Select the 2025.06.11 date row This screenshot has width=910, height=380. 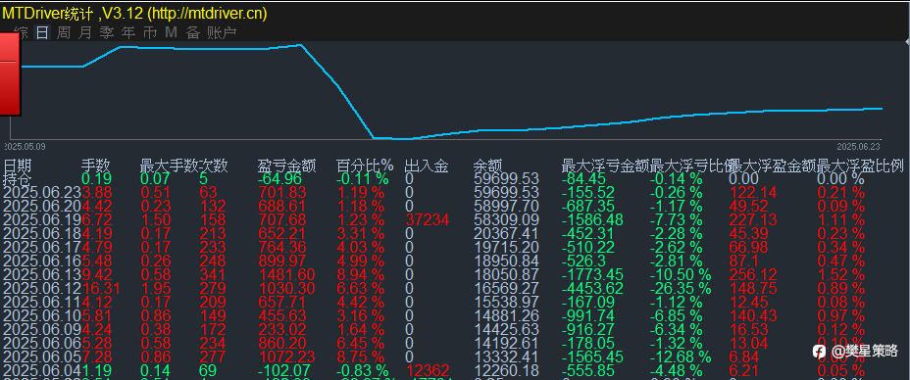[42, 302]
